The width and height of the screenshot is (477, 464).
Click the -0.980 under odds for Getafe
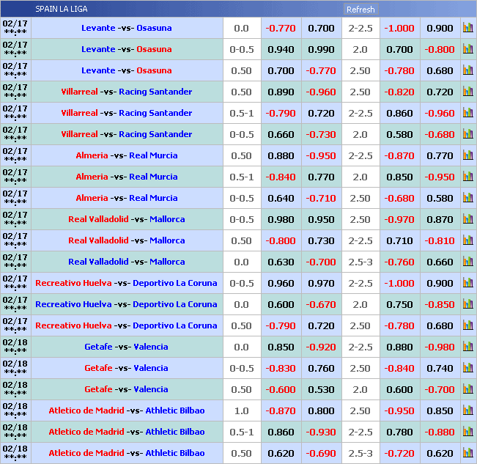[x=440, y=347]
